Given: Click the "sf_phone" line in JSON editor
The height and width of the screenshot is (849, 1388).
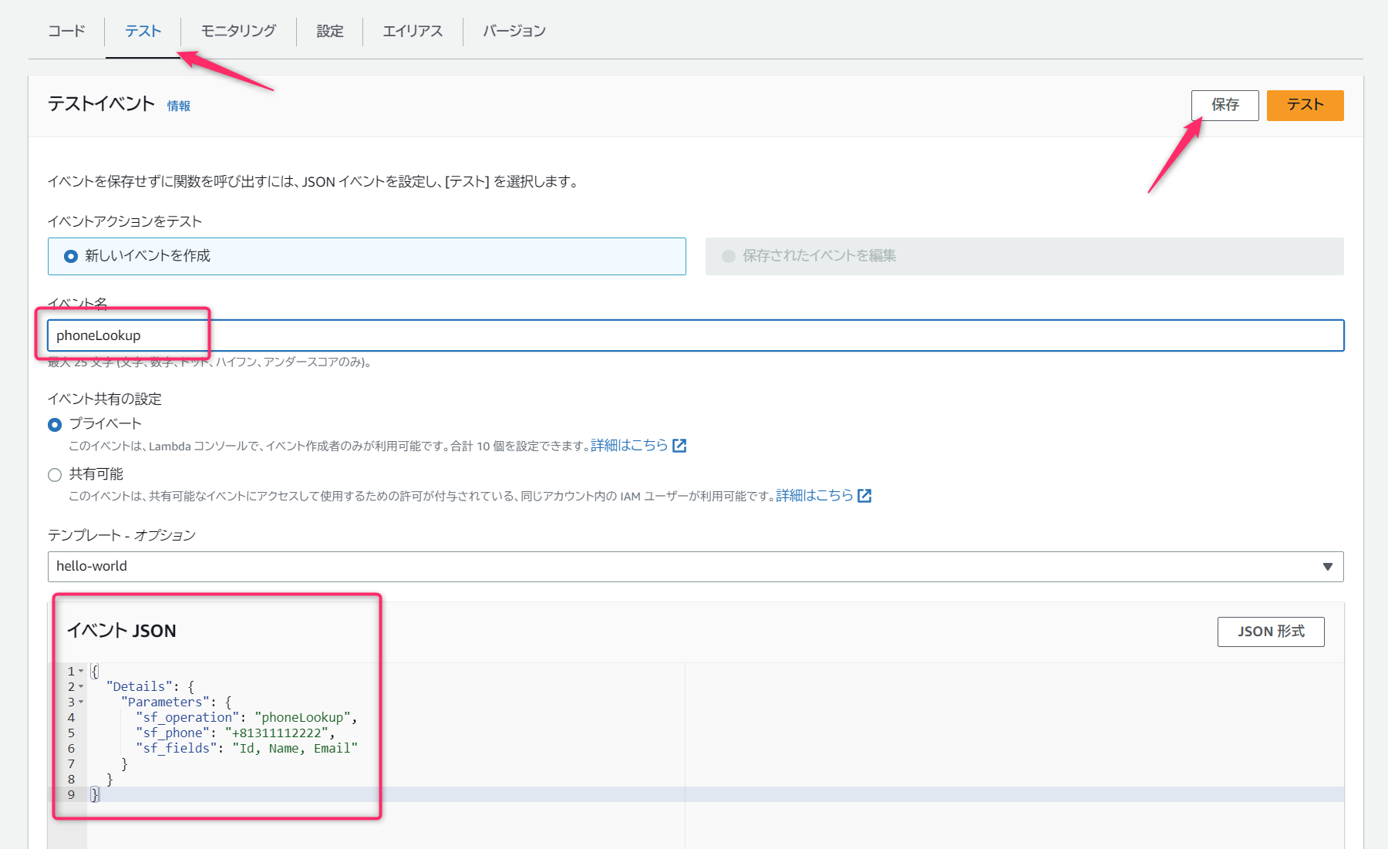Looking at the screenshot, I should point(235,733).
